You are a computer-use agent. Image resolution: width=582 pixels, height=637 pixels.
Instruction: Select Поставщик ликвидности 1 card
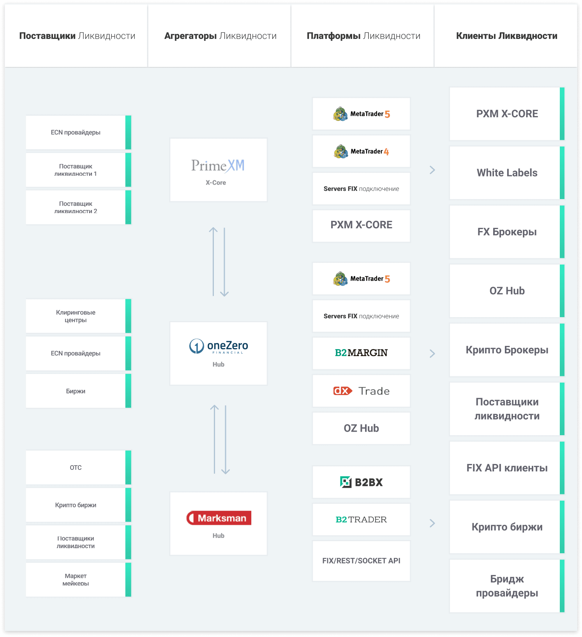[78, 170]
